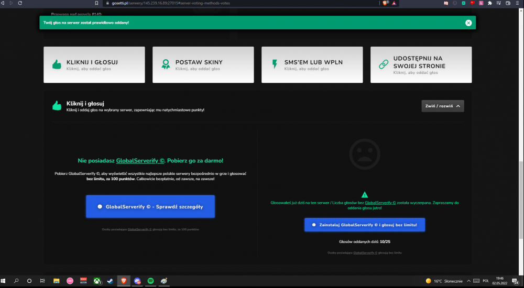Open the Windows Start menu
The height and width of the screenshot is (288, 524).
3,281
